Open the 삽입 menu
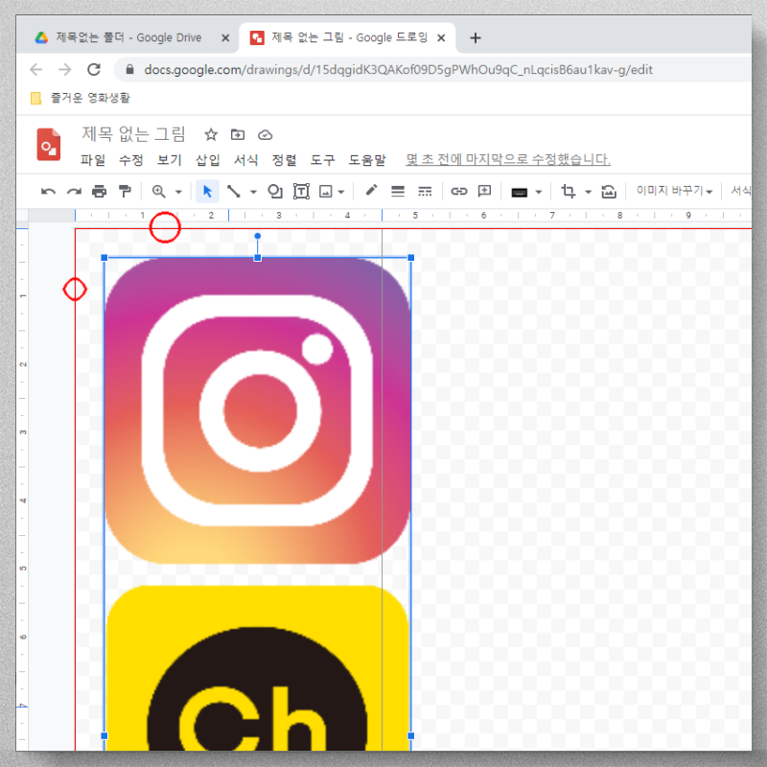The height and width of the screenshot is (767, 767). point(207,159)
